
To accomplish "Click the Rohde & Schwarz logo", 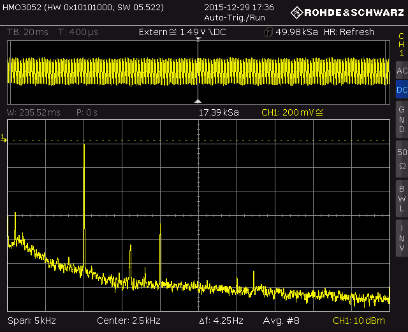I will 347,12.
